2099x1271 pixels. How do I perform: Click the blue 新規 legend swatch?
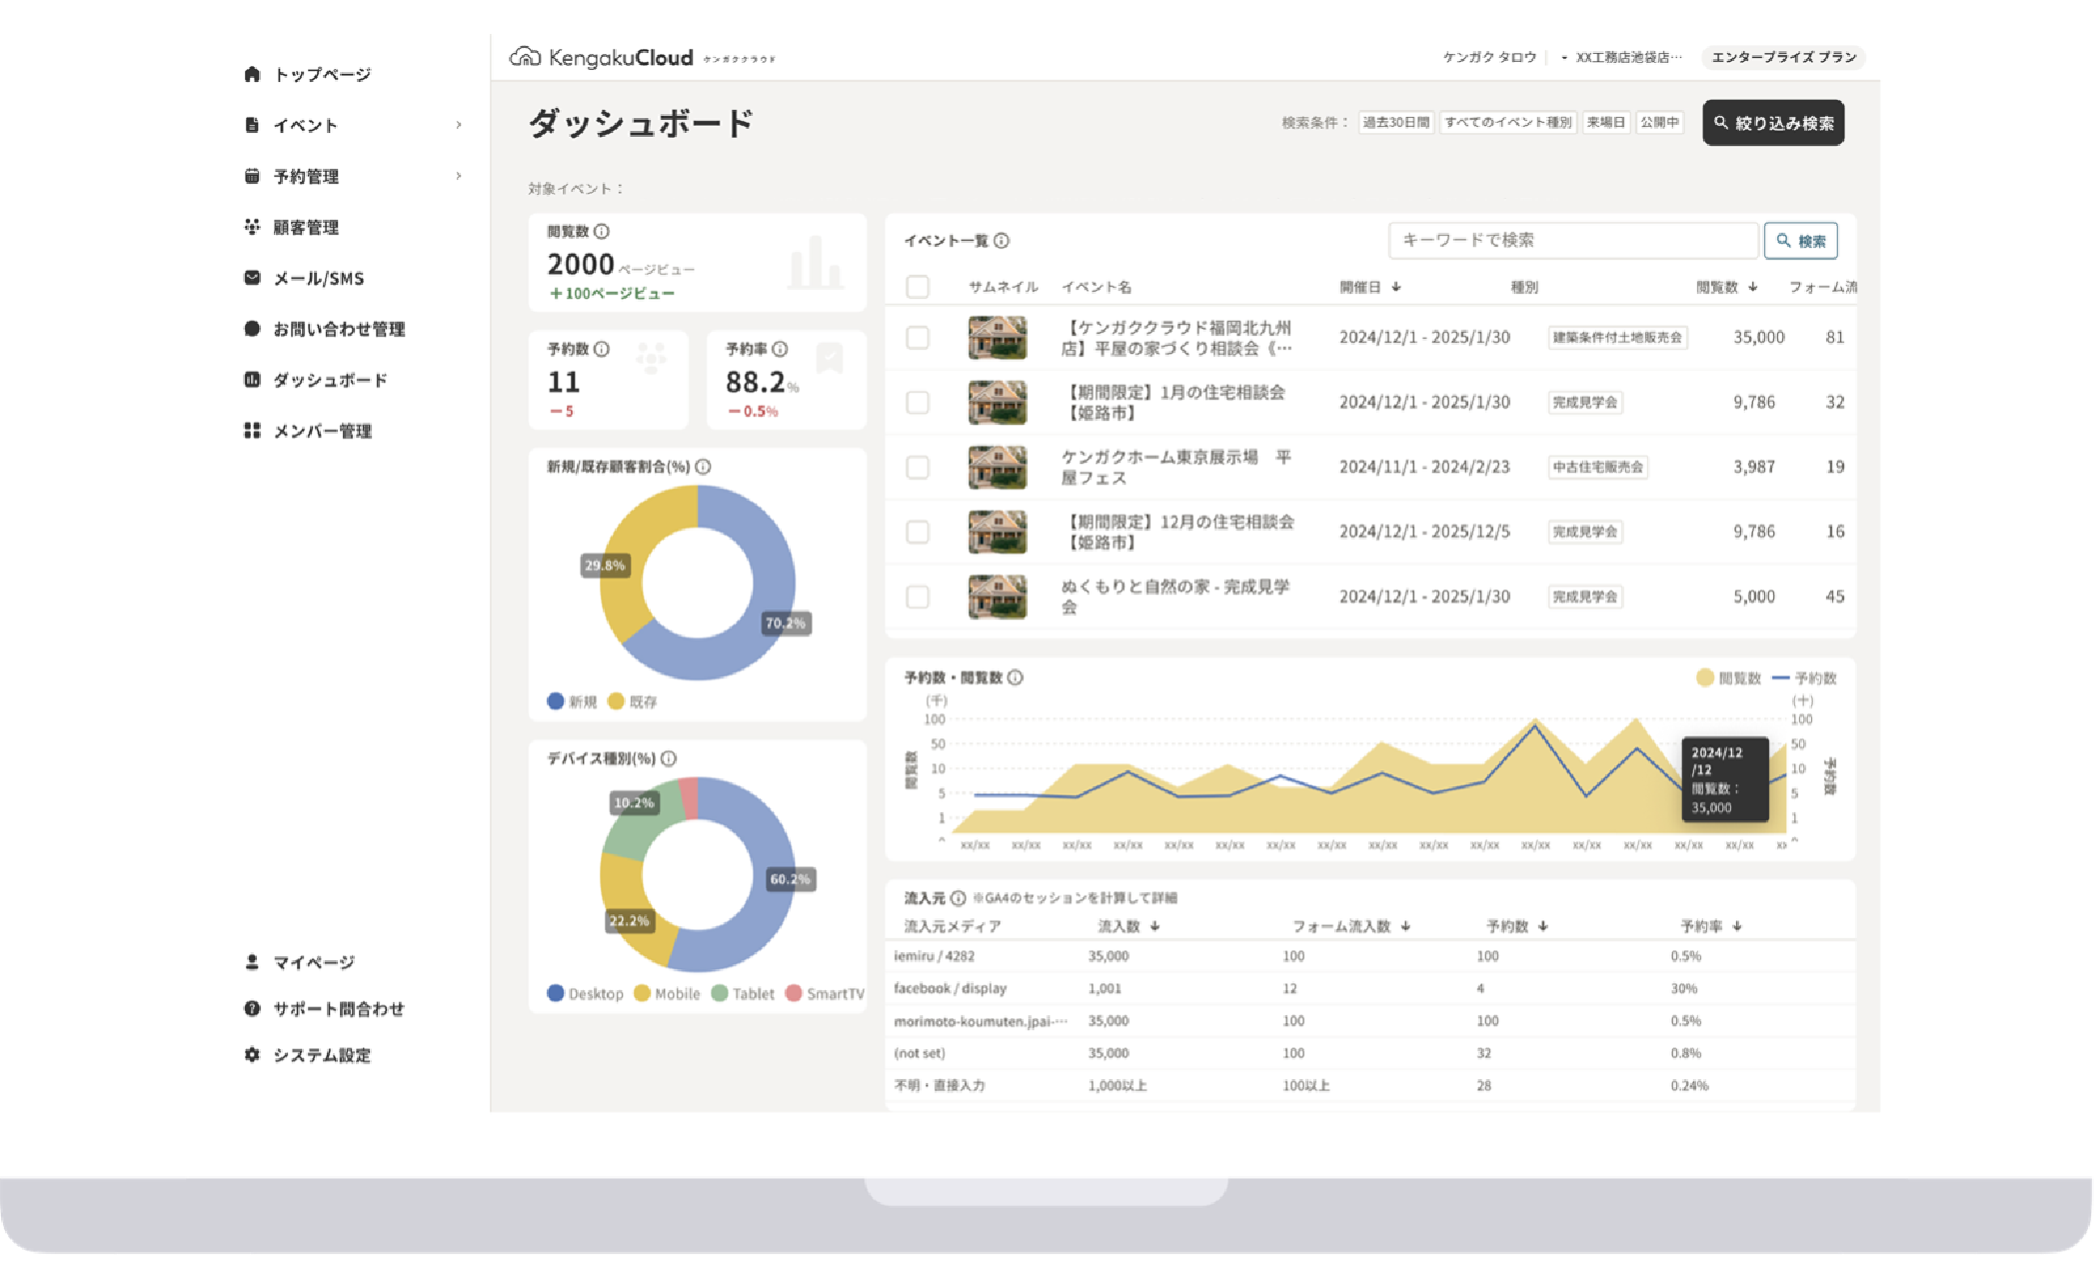(556, 701)
